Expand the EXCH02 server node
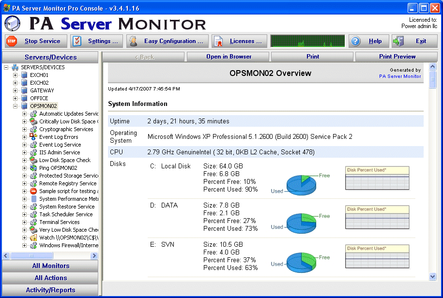Viewport: 443px width, 298px height. (15, 83)
